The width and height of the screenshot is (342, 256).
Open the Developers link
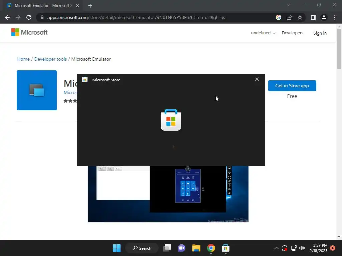292,33
